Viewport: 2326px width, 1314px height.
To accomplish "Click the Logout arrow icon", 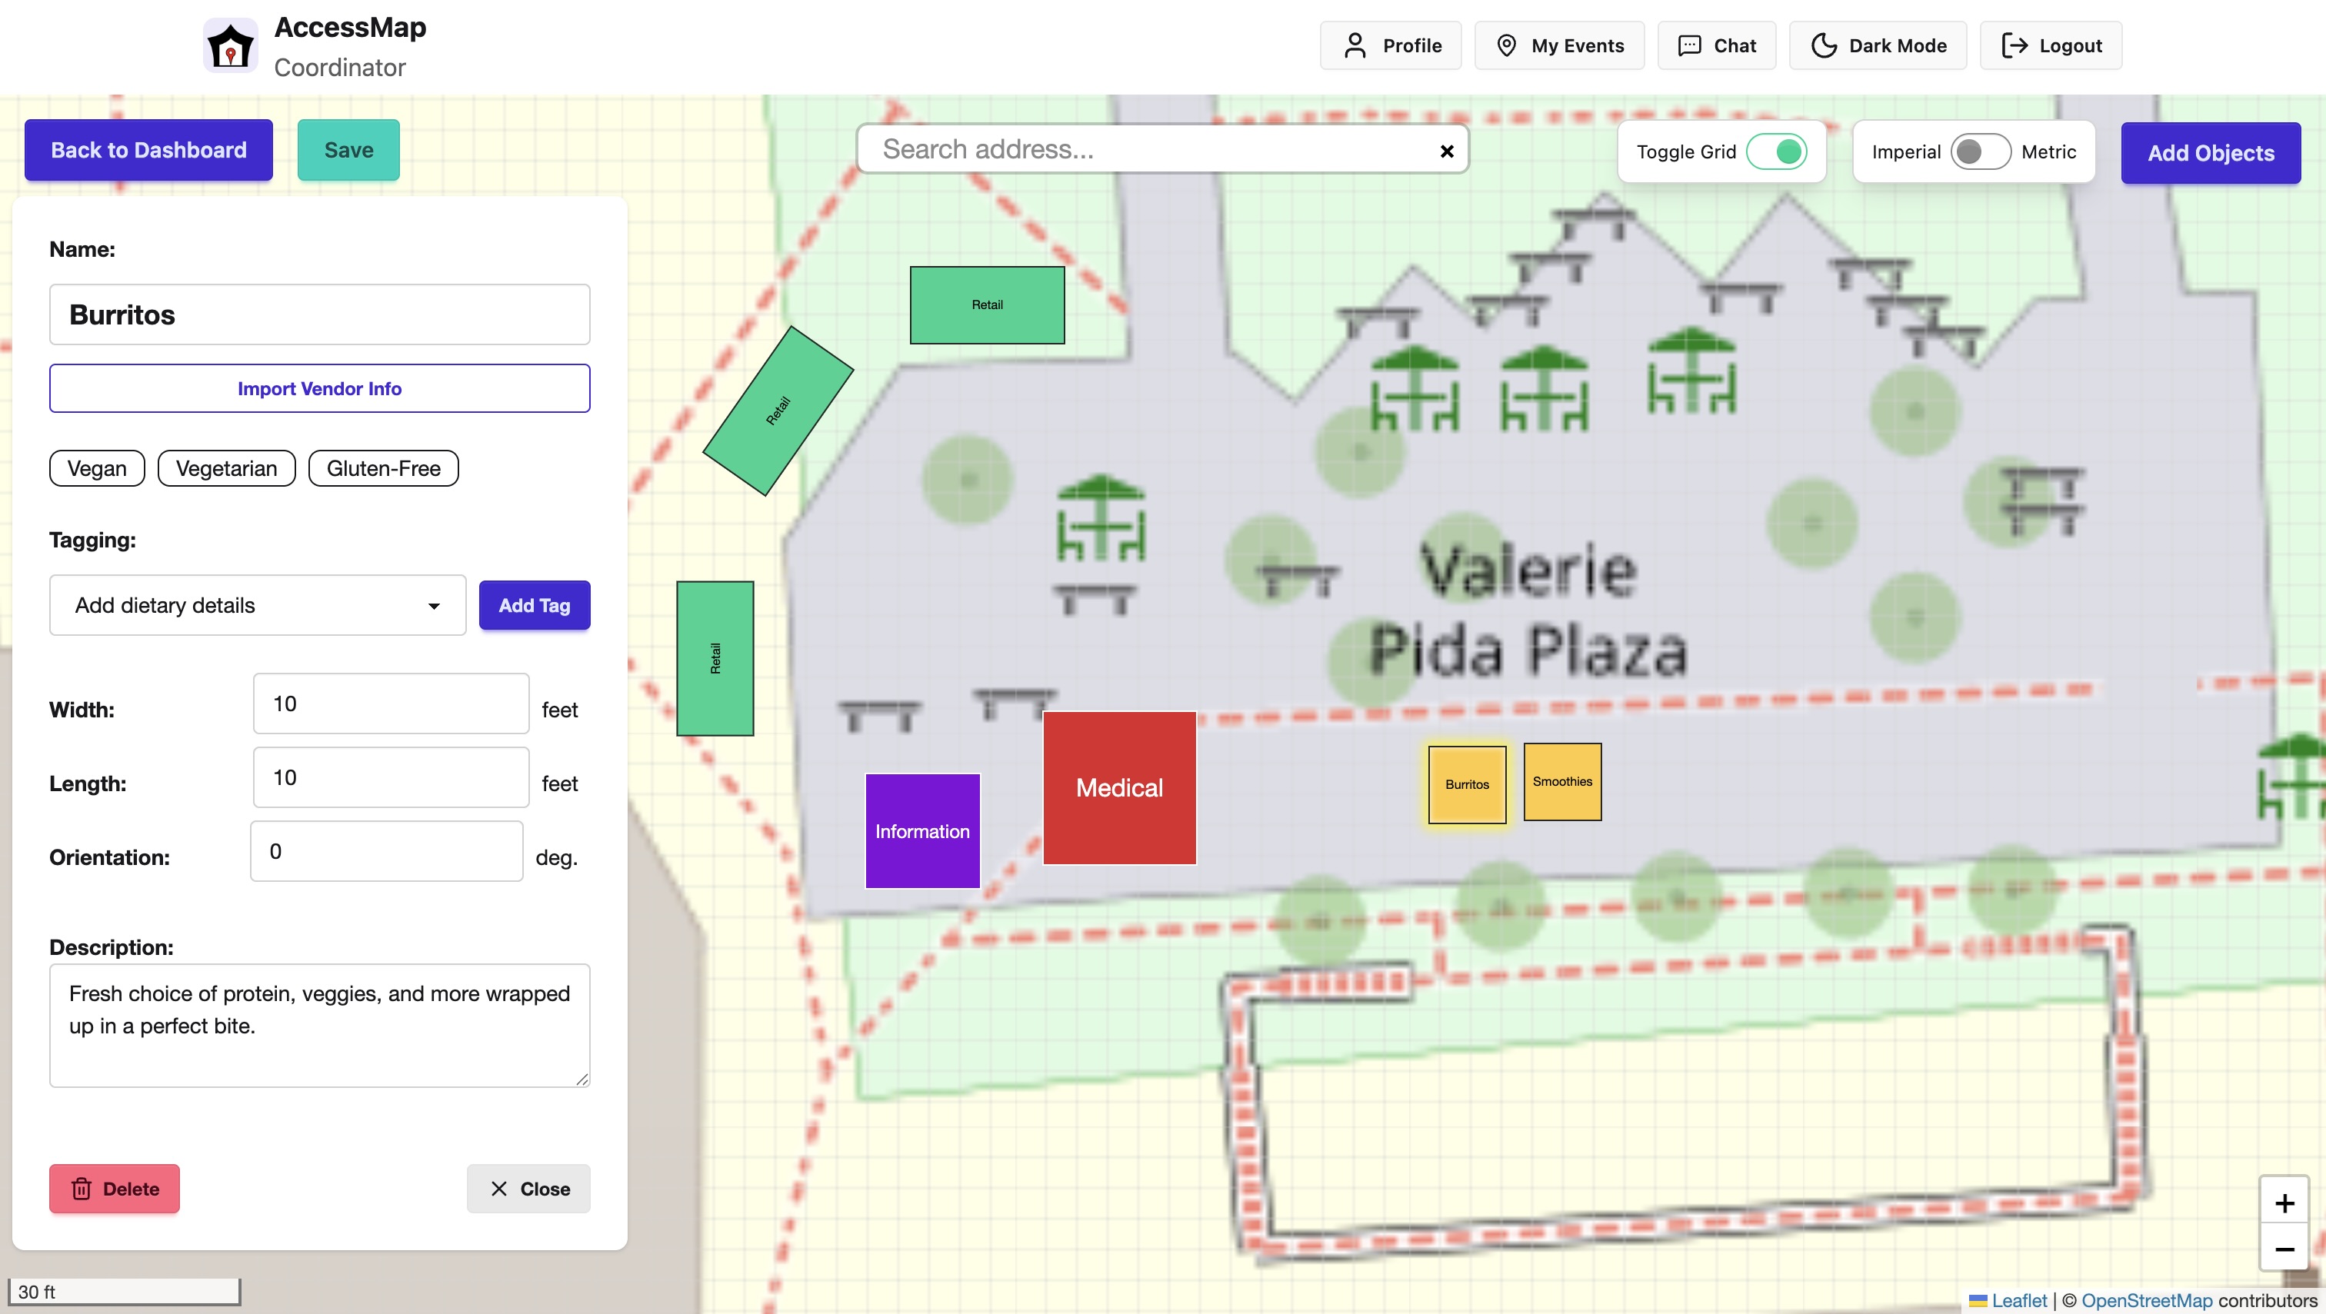I will point(2014,46).
